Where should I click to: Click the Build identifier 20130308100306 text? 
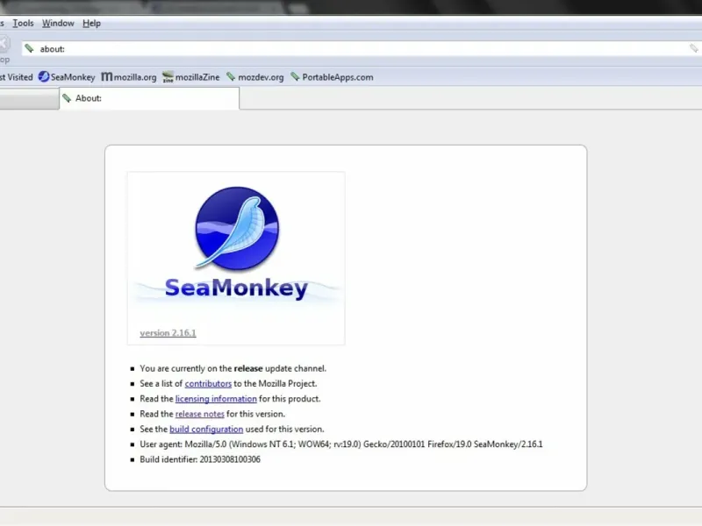[x=200, y=459]
